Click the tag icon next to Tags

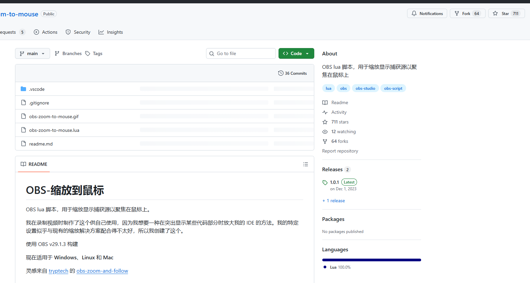point(87,53)
